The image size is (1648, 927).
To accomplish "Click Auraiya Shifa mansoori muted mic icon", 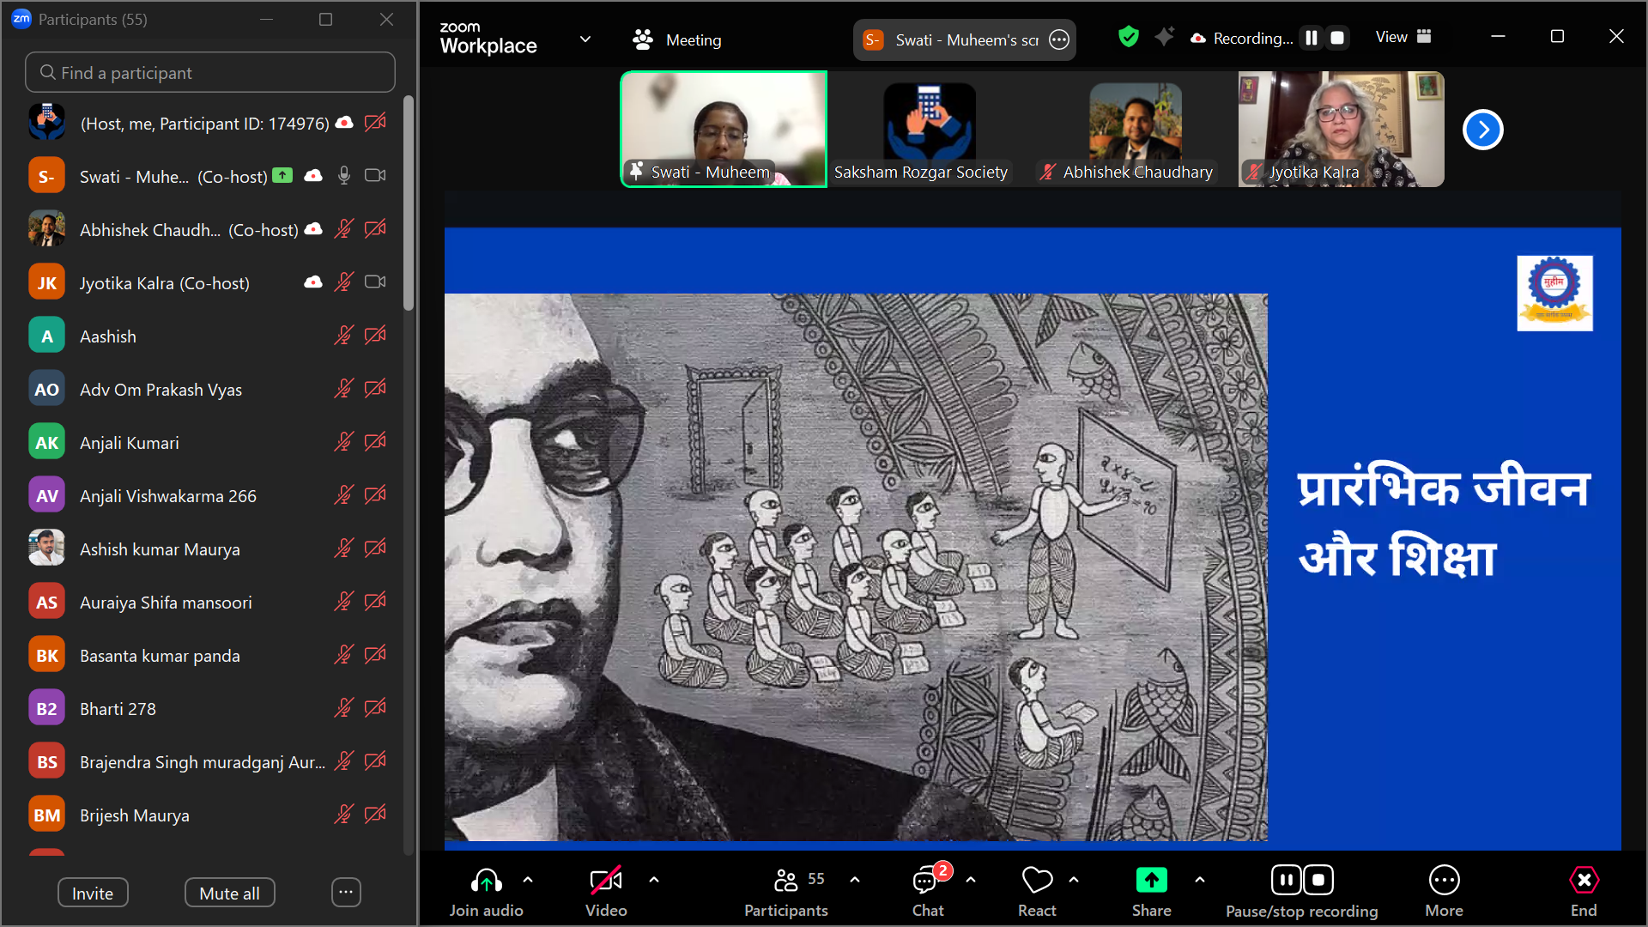I will (344, 602).
